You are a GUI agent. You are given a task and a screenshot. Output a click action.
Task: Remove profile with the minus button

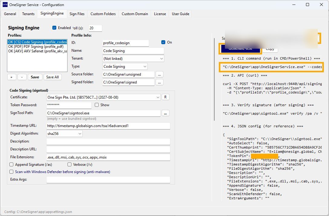22,77
